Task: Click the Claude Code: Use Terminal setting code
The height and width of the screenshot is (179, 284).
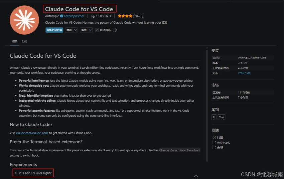Action: pyautogui.click(x=179, y=150)
